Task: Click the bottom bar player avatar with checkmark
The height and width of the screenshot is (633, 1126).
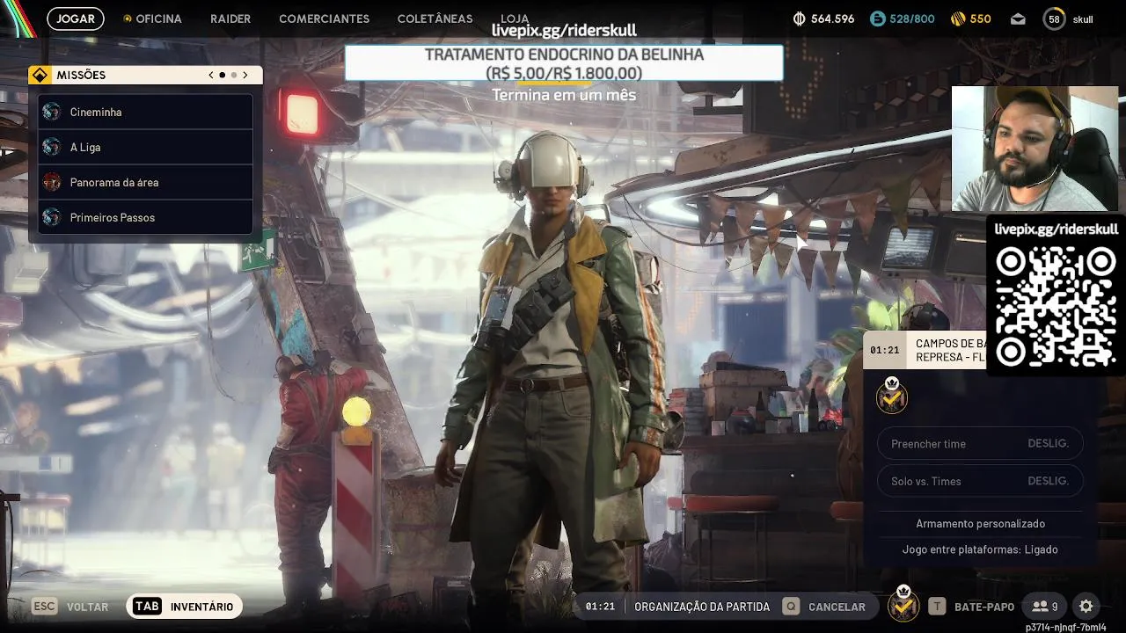Action: tap(903, 603)
